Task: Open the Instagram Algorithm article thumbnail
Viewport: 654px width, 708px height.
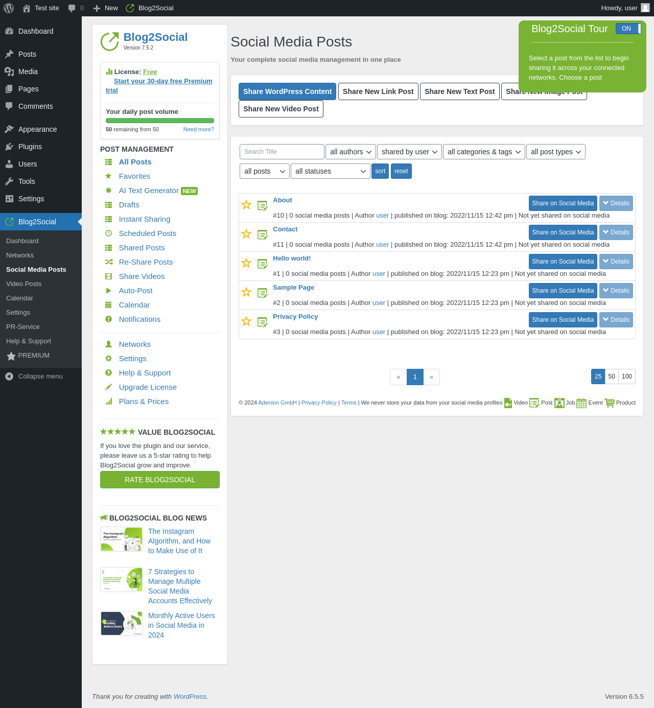Action: pyautogui.click(x=122, y=539)
